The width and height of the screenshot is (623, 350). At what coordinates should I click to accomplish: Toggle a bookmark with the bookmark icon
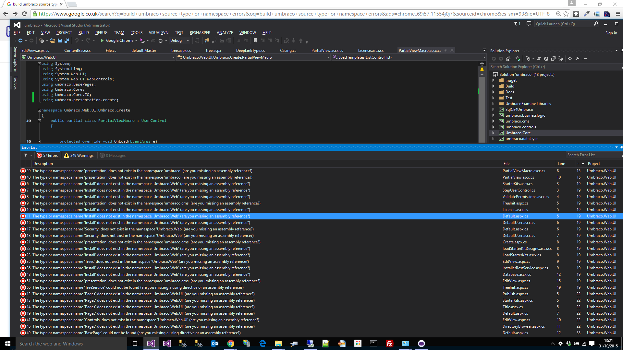point(255,41)
